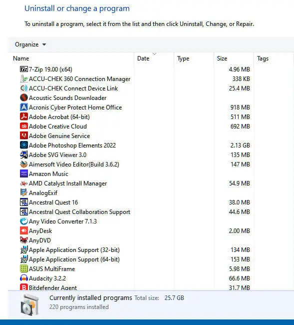
Task: Click the Apple Application Support (32-bit) icon
Action: coord(24,250)
